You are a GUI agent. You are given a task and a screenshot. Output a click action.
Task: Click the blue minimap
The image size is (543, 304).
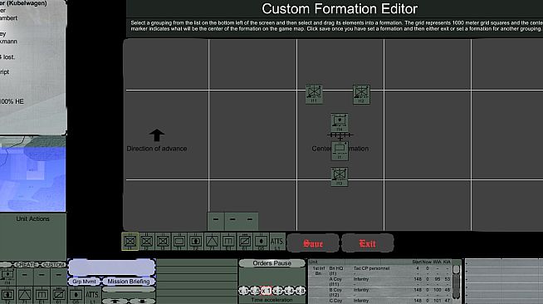tap(32, 174)
